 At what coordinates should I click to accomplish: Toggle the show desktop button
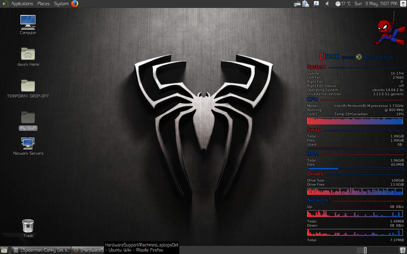coord(4,250)
